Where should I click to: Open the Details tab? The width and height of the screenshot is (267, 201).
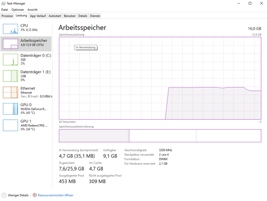point(83,16)
